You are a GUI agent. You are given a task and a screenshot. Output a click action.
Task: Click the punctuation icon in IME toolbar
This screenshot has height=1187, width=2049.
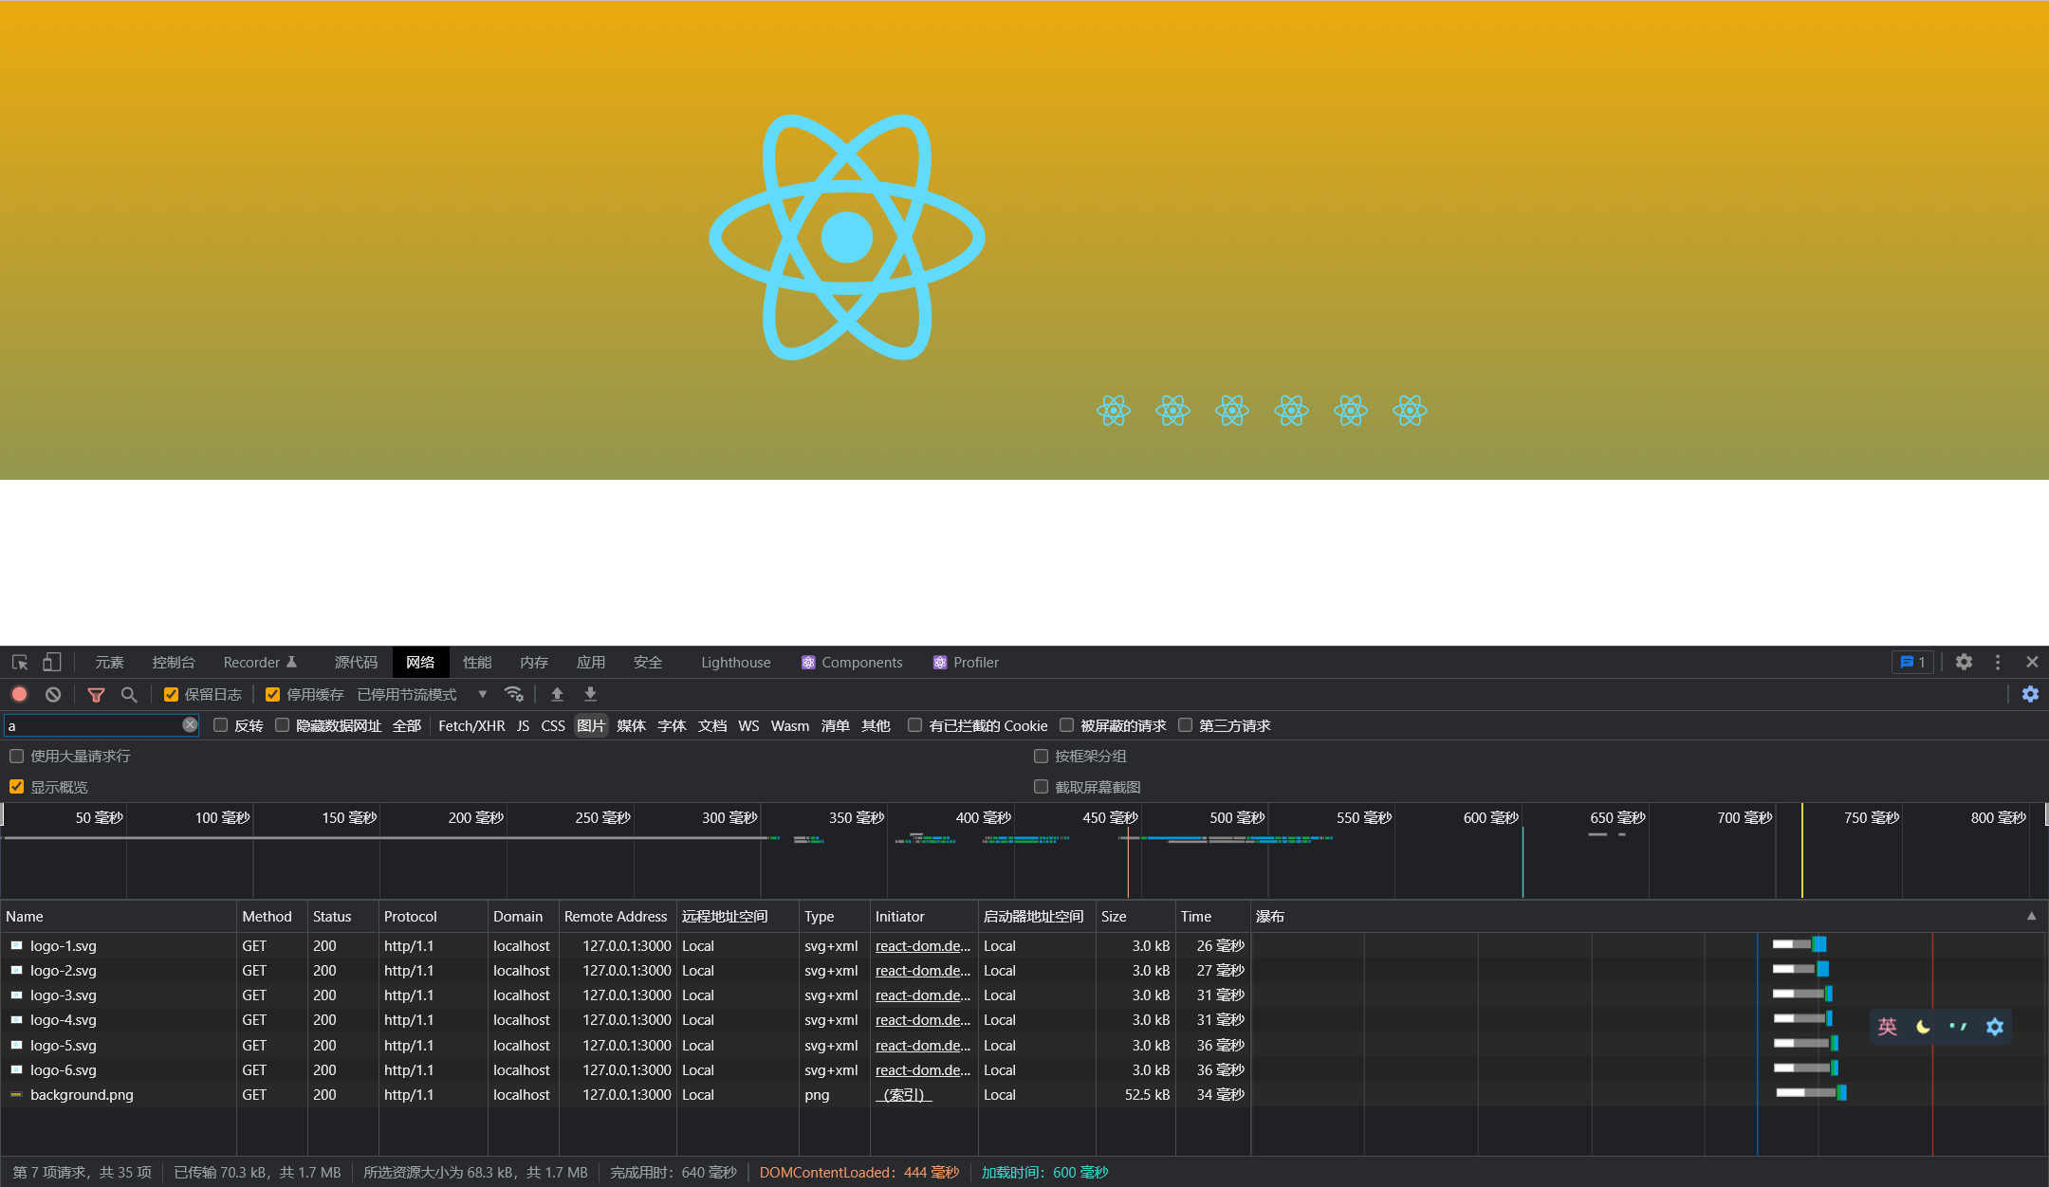tap(1958, 1027)
